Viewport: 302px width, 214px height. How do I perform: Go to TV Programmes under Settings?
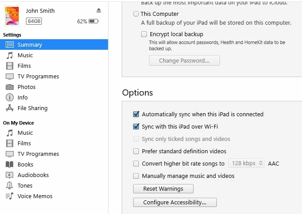click(38, 77)
